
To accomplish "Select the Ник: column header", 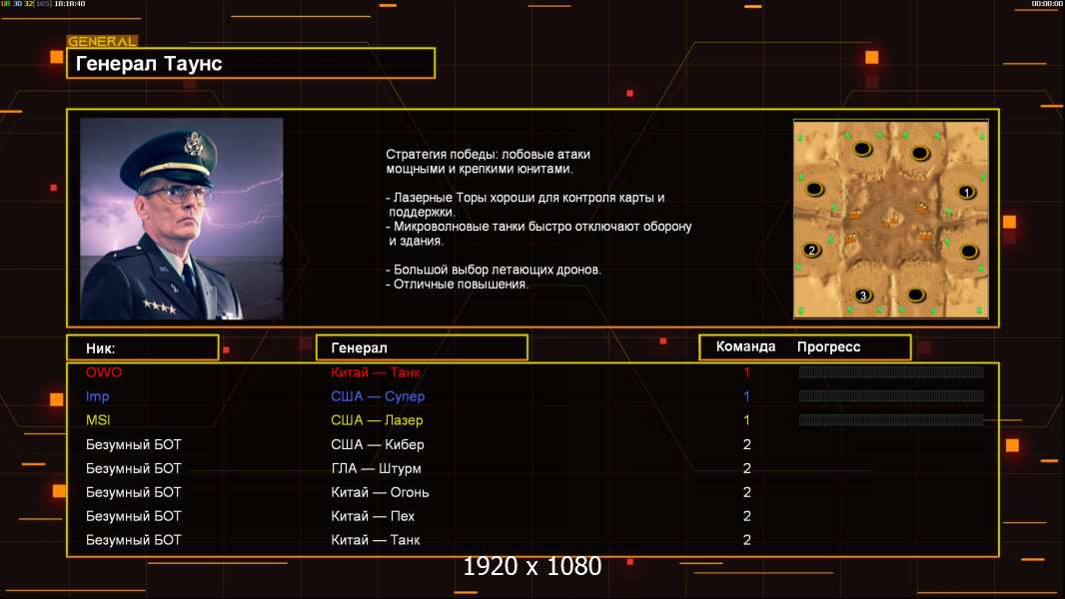I will pyautogui.click(x=143, y=348).
